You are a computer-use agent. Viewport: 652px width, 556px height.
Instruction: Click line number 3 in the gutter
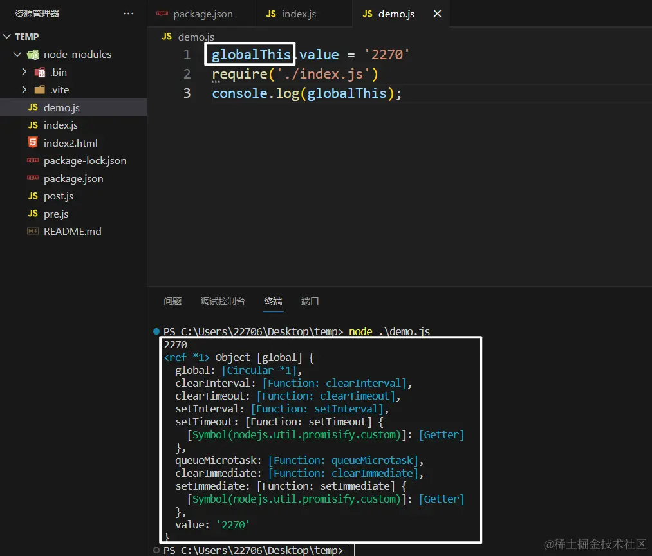pyautogui.click(x=187, y=93)
